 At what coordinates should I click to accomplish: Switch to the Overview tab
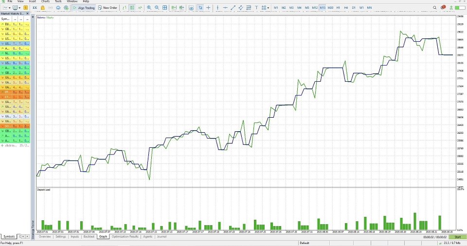pyautogui.click(x=45, y=236)
